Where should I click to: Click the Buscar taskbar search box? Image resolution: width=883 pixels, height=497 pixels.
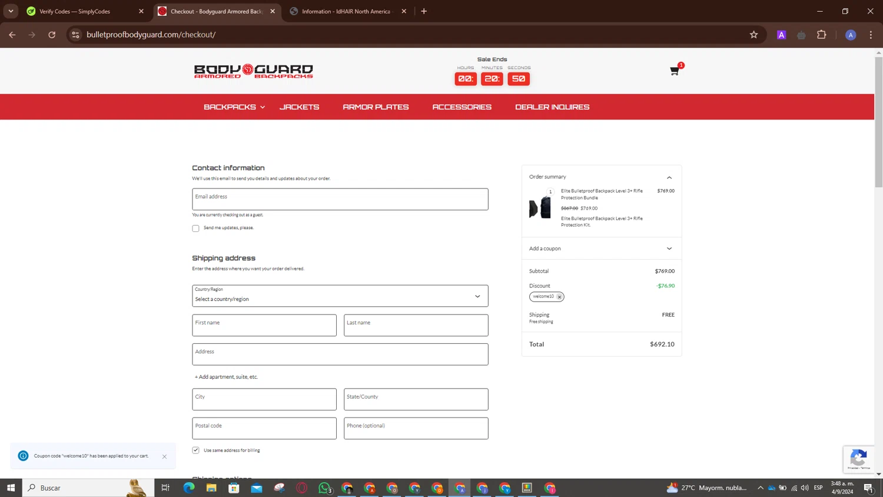coord(88,488)
